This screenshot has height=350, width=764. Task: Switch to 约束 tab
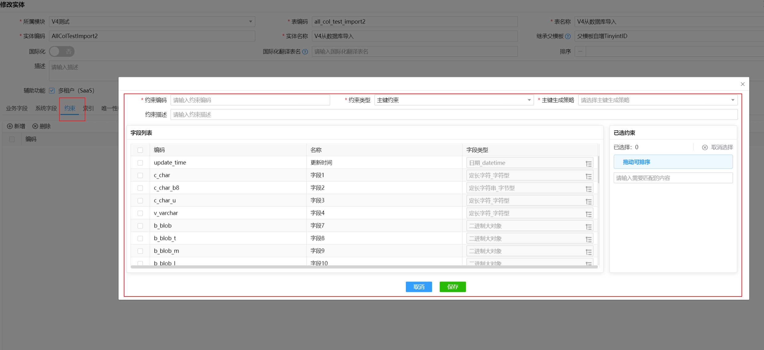(70, 108)
